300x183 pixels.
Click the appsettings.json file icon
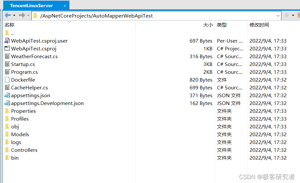click(x=7, y=96)
